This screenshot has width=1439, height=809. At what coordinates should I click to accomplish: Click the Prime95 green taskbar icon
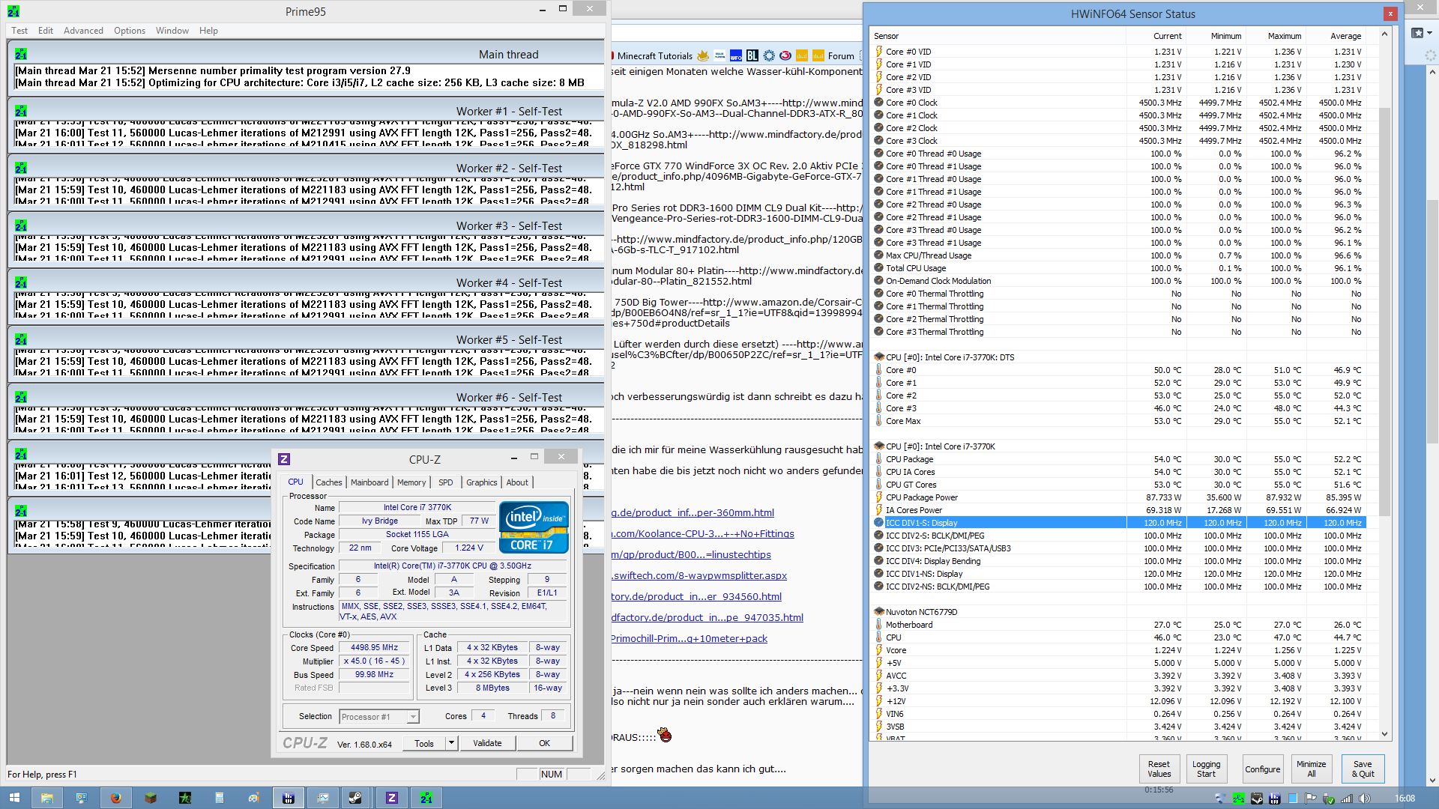click(x=426, y=798)
